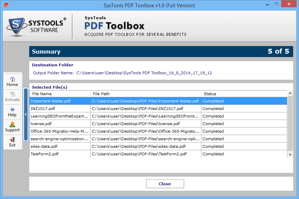The height and width of the screenshot is (199, 299).
Task: Open the Activate option in sidebar
Action: tap(12, 97)
